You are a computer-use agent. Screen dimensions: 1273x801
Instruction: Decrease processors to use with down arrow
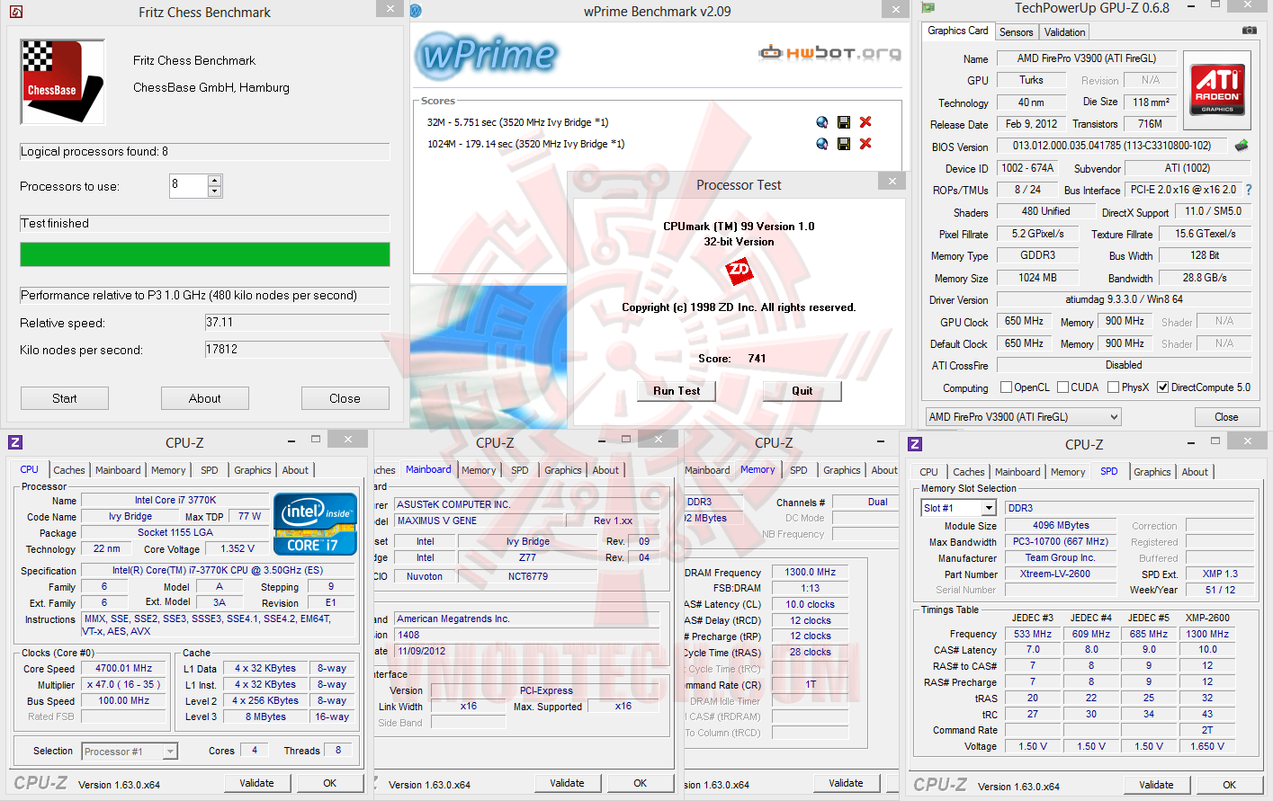point(214,191)
